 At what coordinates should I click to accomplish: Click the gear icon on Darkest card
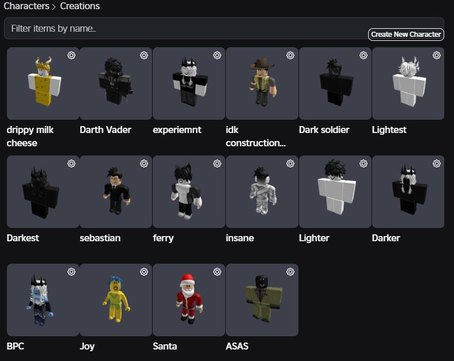click(x=71, y=164)
